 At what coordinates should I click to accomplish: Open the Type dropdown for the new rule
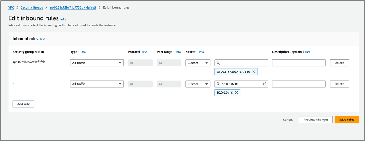click(x=97, y=84)
